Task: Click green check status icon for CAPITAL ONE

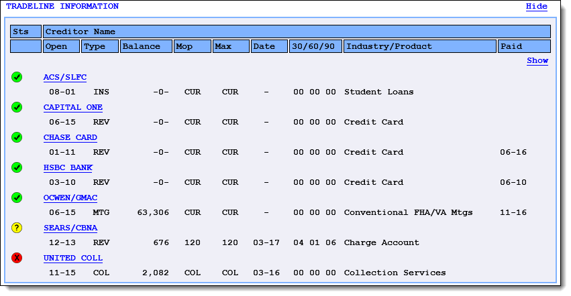Action: pyautogui.click(x=17, y=107)
